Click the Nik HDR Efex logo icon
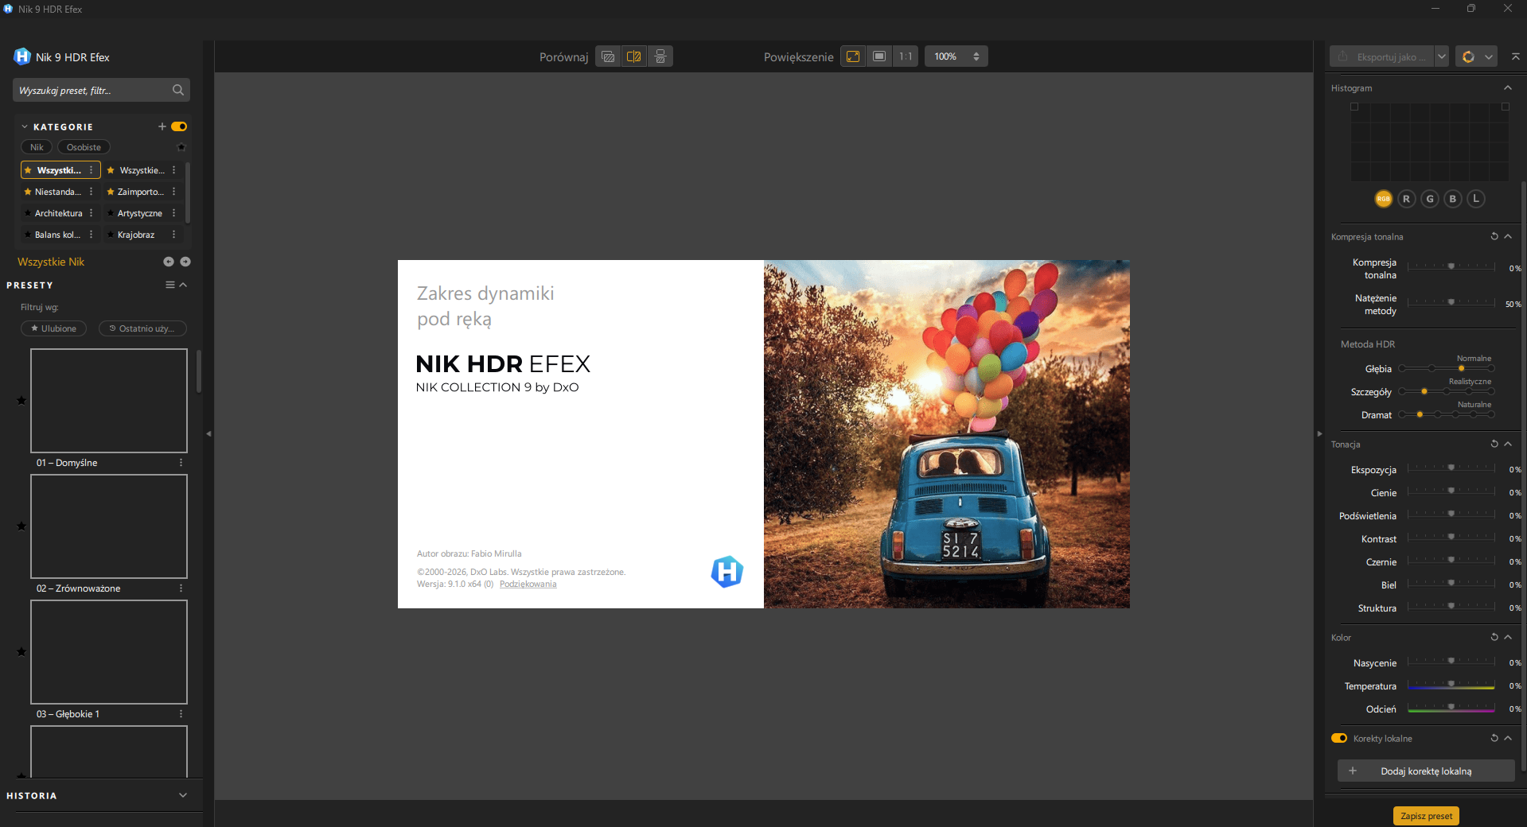Image resolution: width=1527 pixels, height=827 pixels. [x=22, y=56]
